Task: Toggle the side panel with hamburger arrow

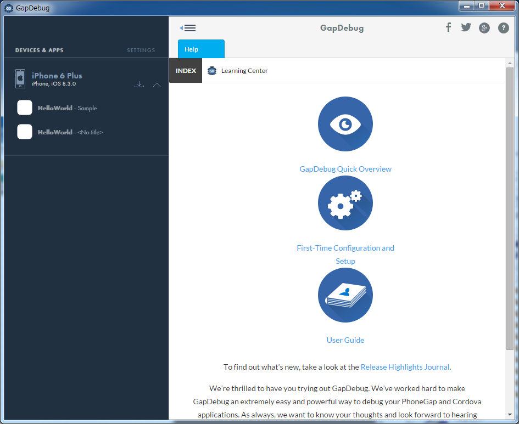Action: pyautogui.click(x=188, y=28)
